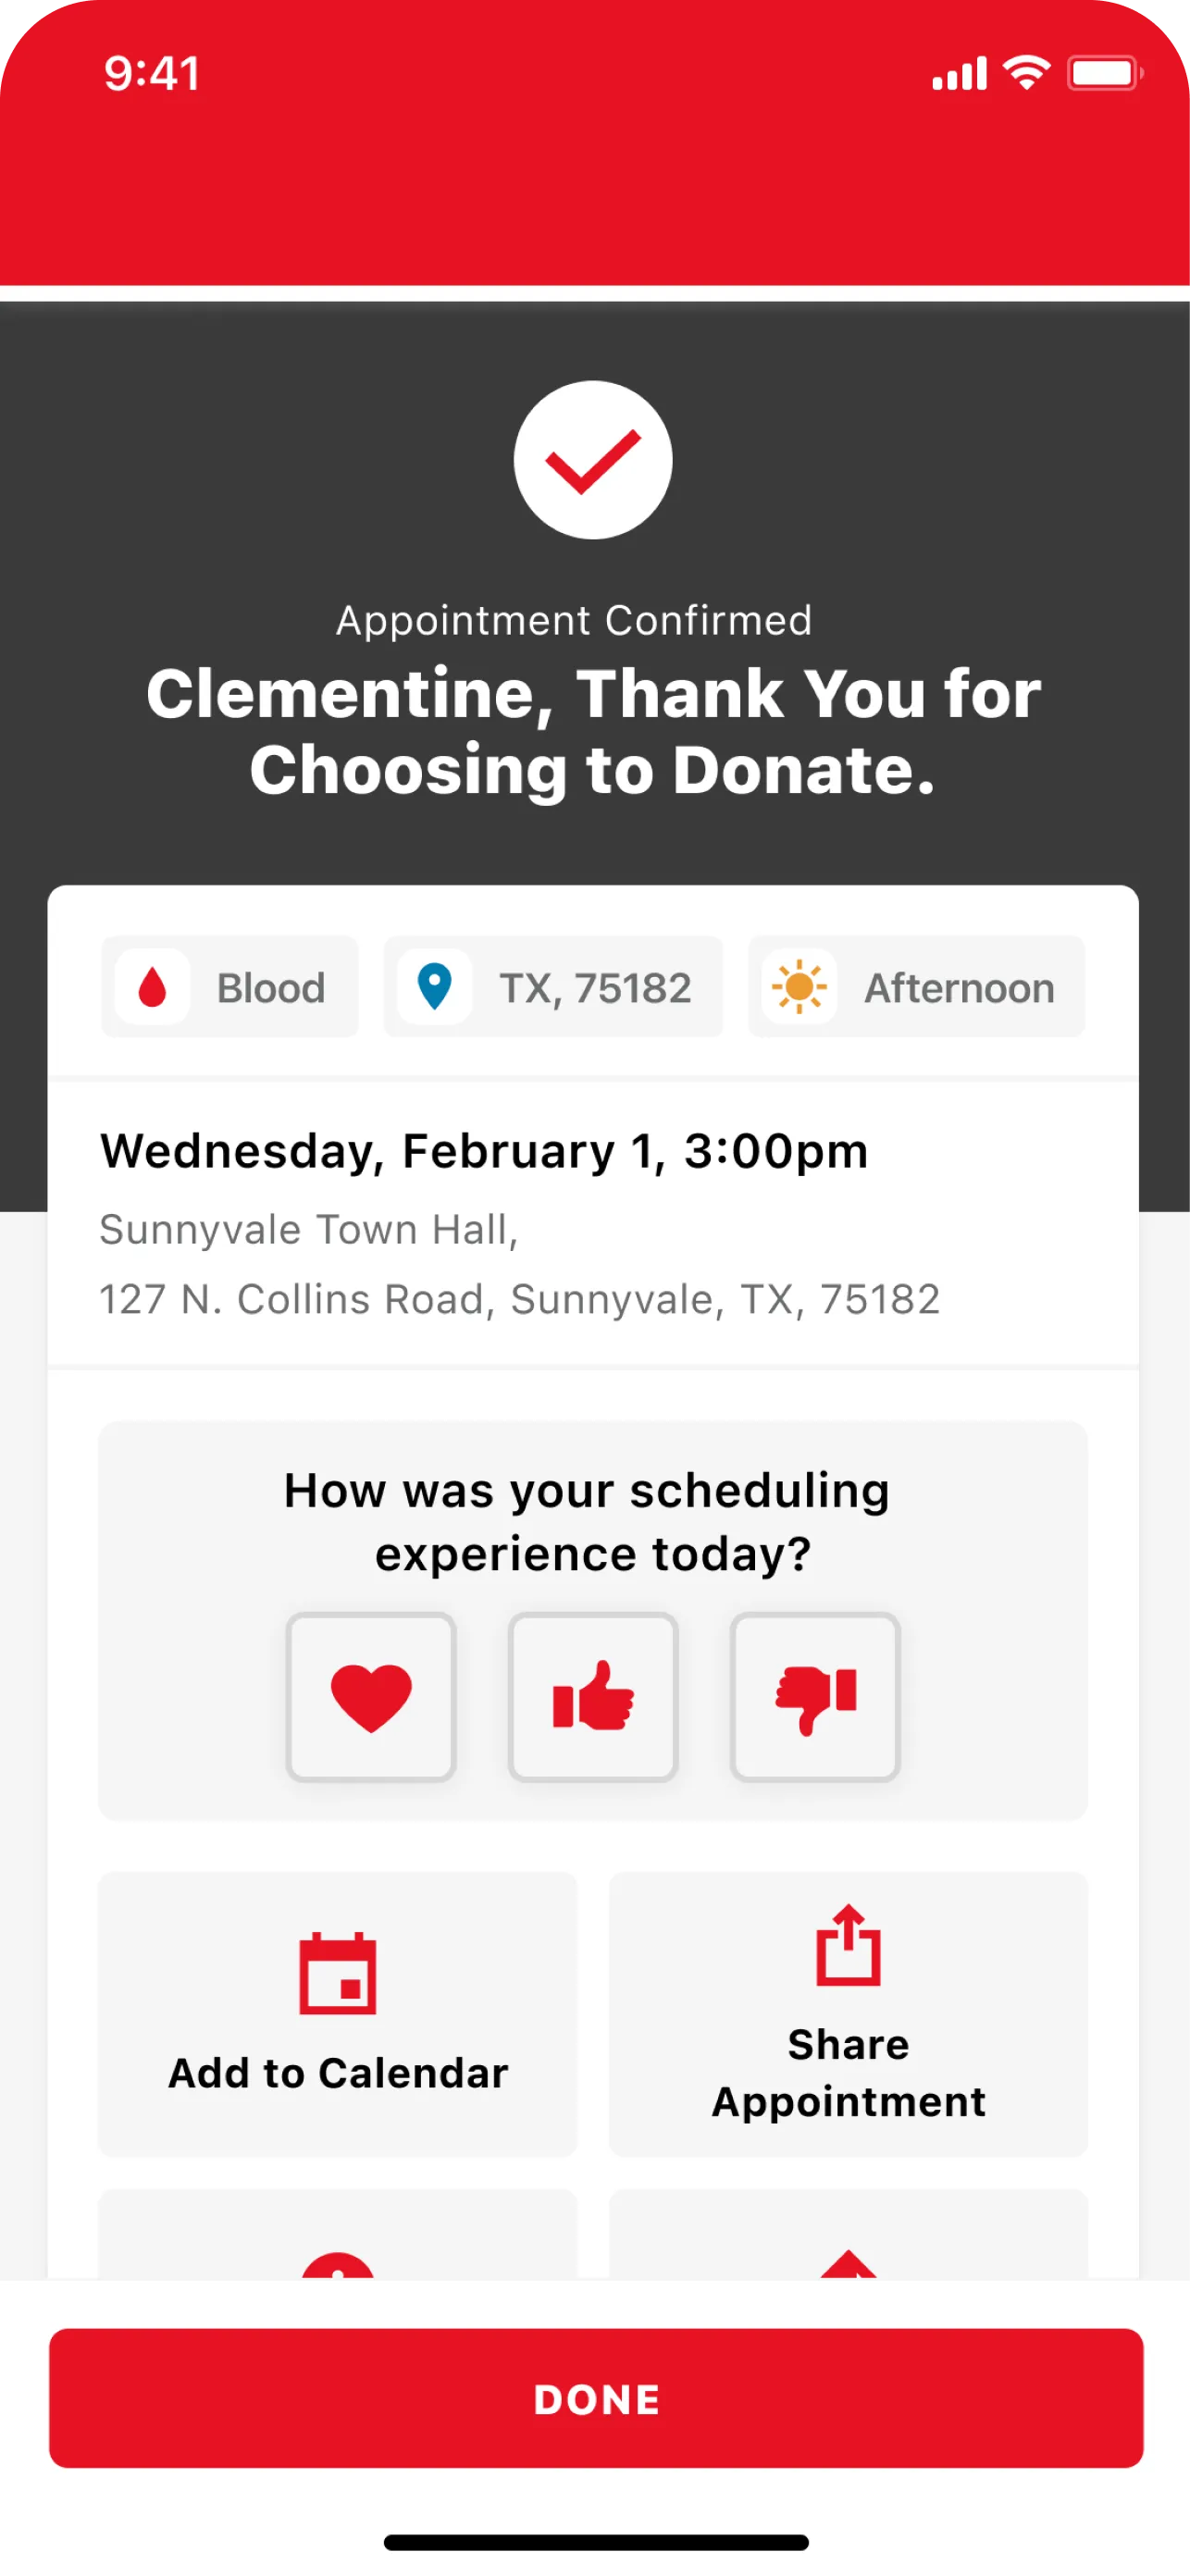Tap the orange sun icon
The width and height of the screenshot is (1190, 2576).
pos(799,987)
